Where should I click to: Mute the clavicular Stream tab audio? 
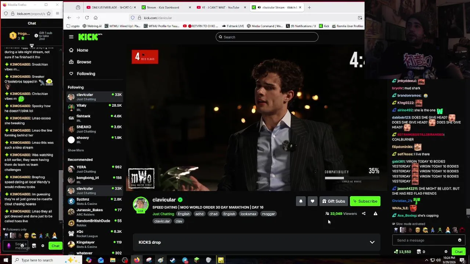[x=260, y=7]
